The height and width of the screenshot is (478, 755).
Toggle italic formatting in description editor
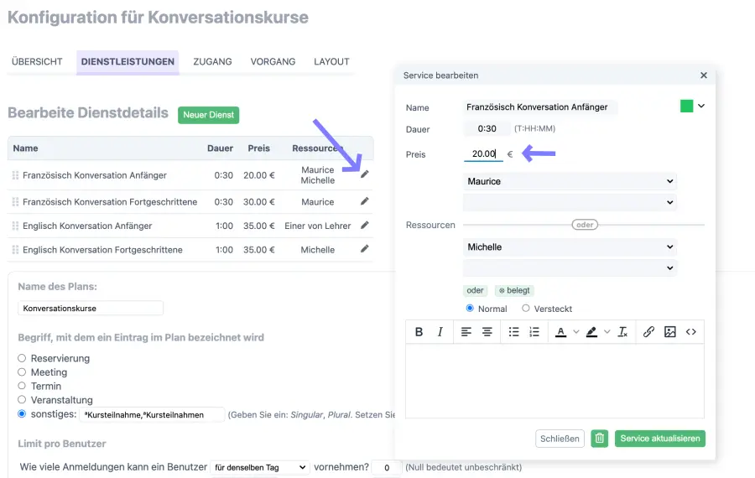point(440,331)
